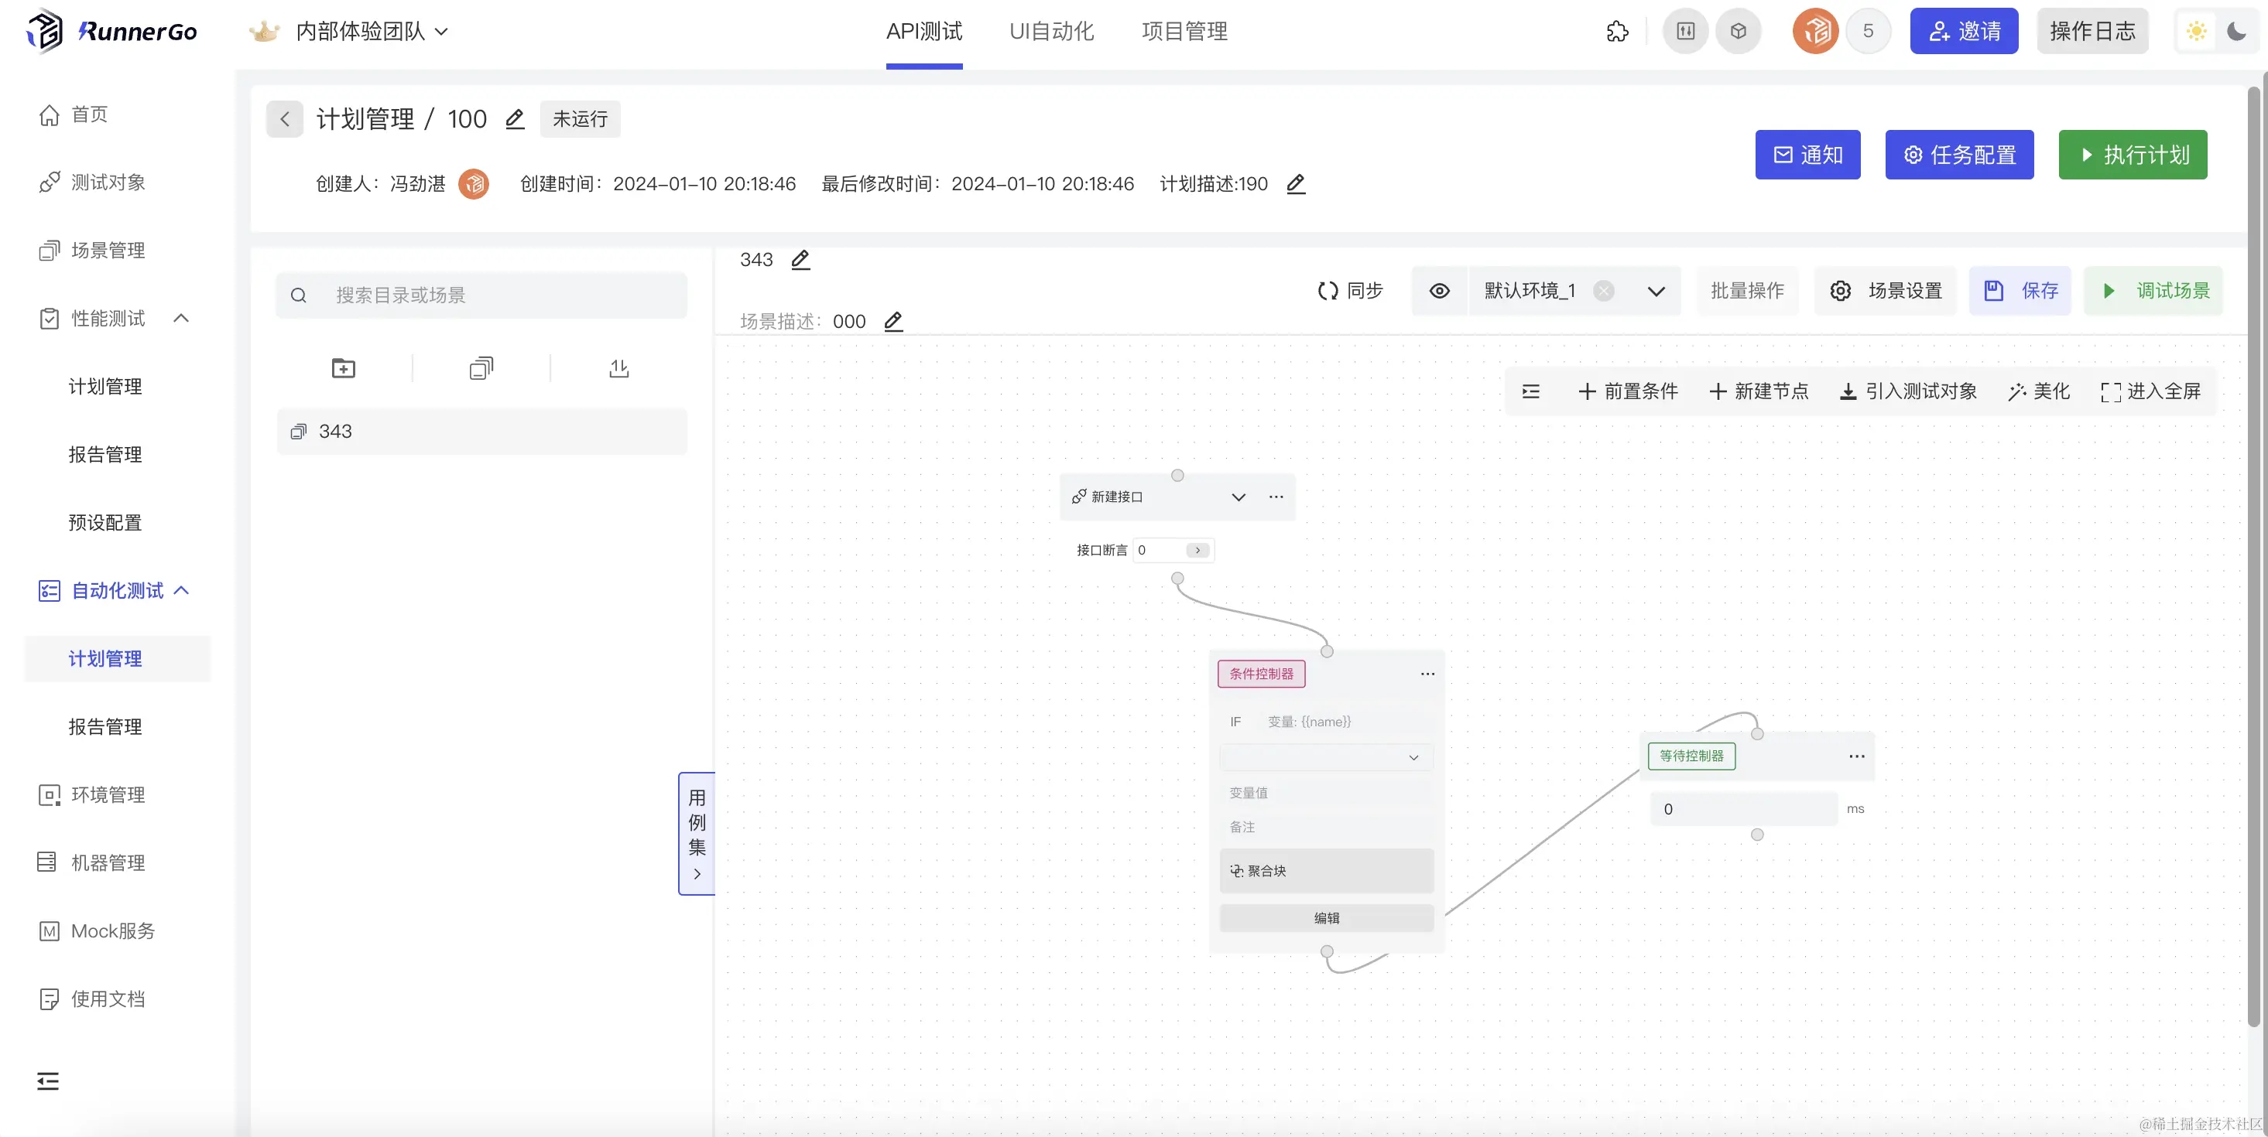Viewport: 2268px width, 1137px height.
Task: Click the new folder icon
Action: pos(344,368)
